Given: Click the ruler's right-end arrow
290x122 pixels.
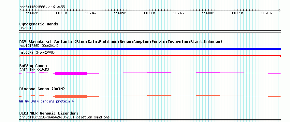Looking at the screenshot, I should point(280,10).
